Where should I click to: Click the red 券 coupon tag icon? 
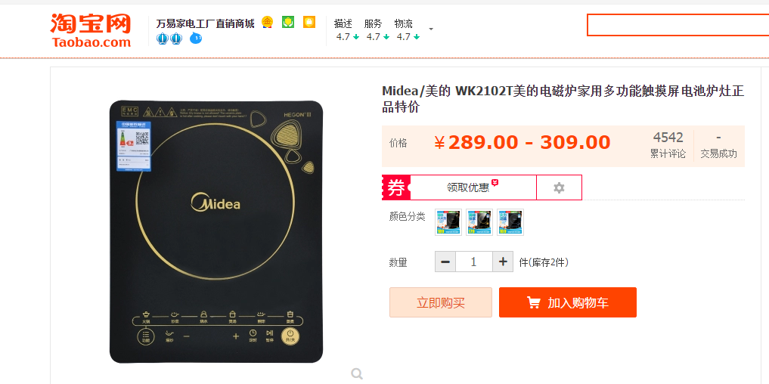pos(395,187)
